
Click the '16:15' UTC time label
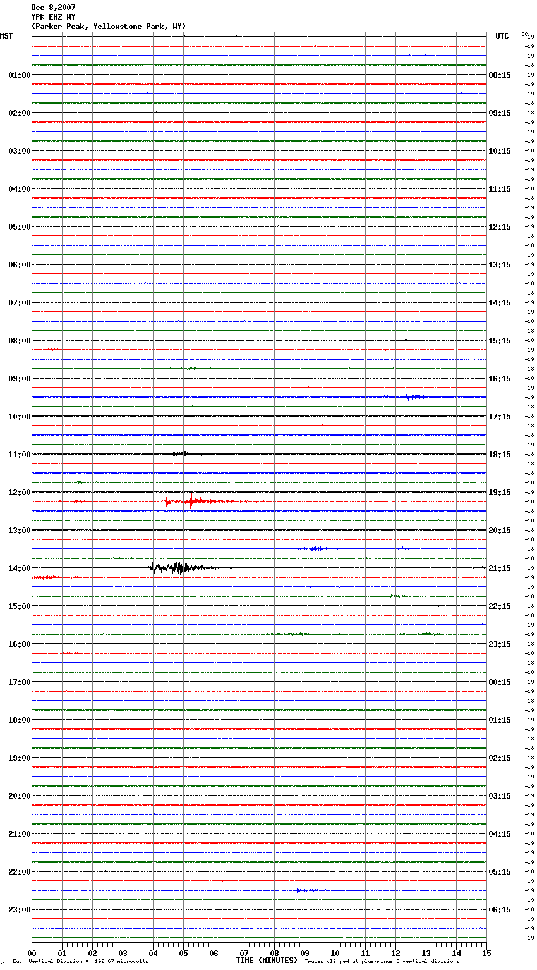click(500, 379)
